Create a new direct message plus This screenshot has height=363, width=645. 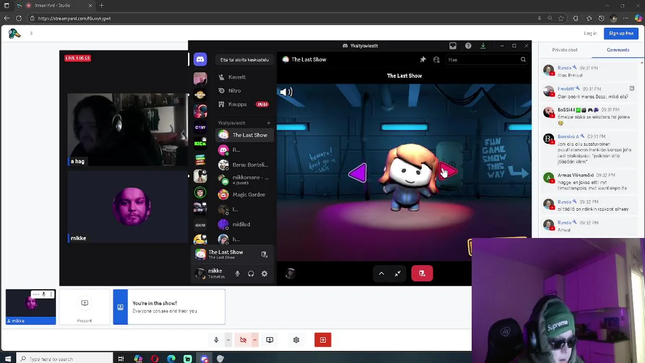(269, 123)
